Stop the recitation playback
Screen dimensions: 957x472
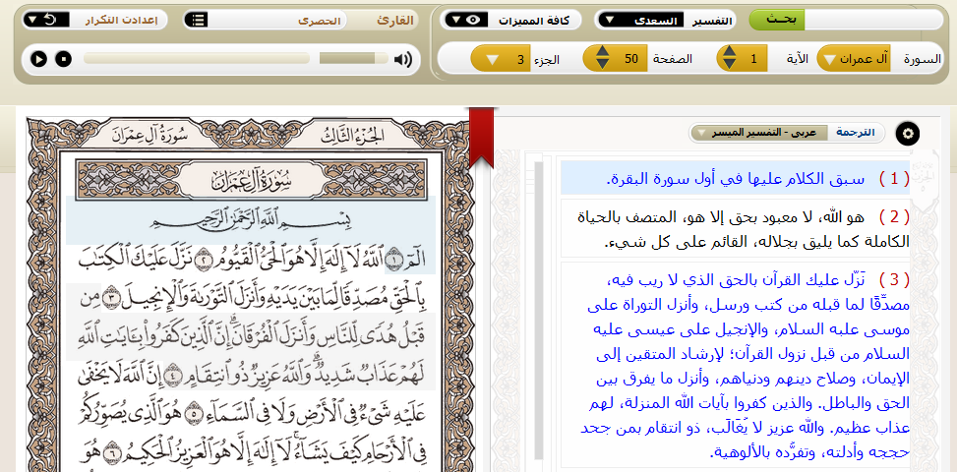pos(64,59)
